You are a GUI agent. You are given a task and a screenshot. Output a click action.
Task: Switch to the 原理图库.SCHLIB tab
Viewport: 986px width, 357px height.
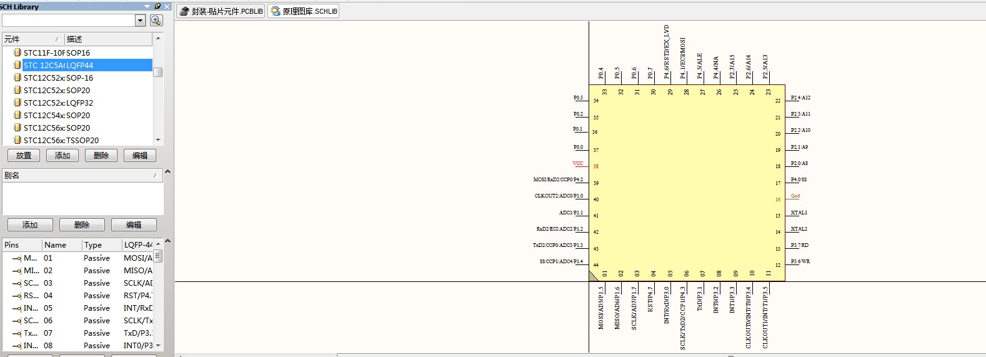pyautogui.click(x=304, y=11)
